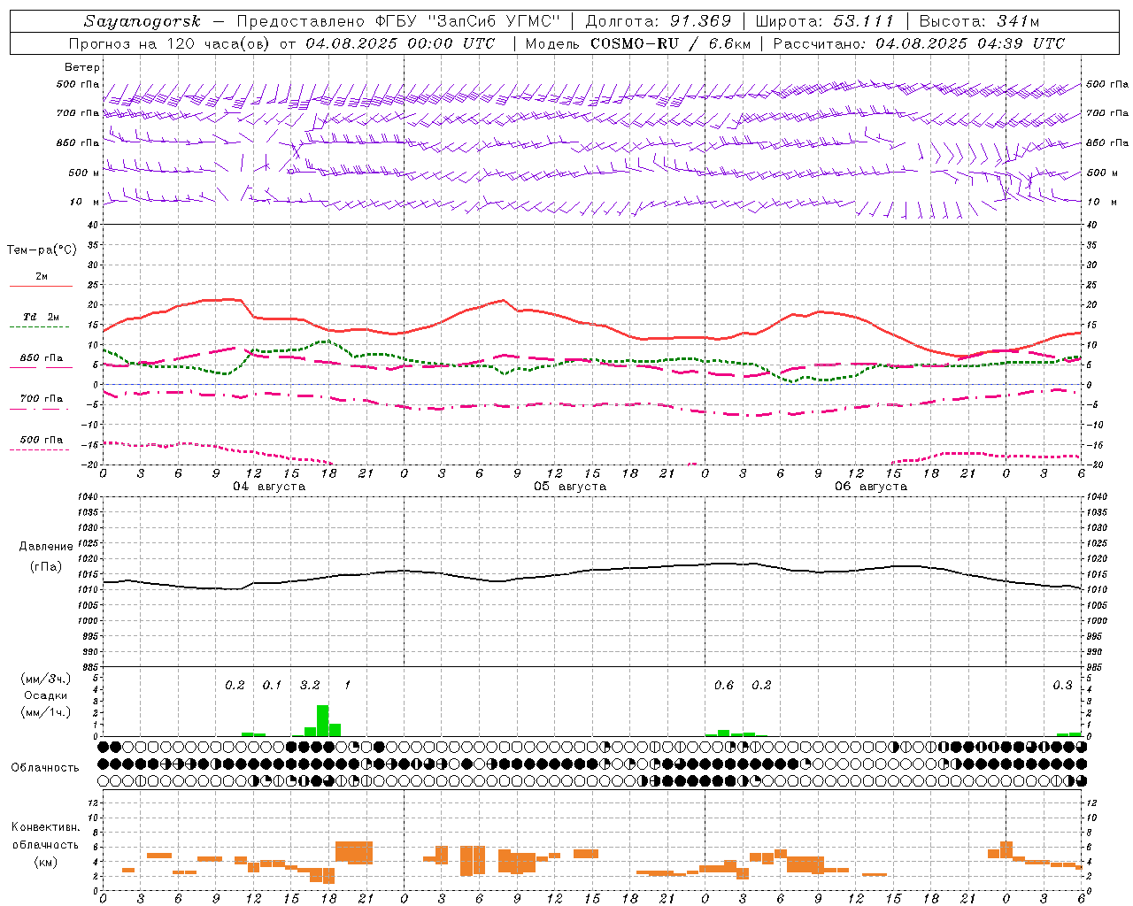The height and width of the screenshot is (906, 1133).
Task: Click the "500 гПа" label in the temperature legend
Action: tap(41, 440)
